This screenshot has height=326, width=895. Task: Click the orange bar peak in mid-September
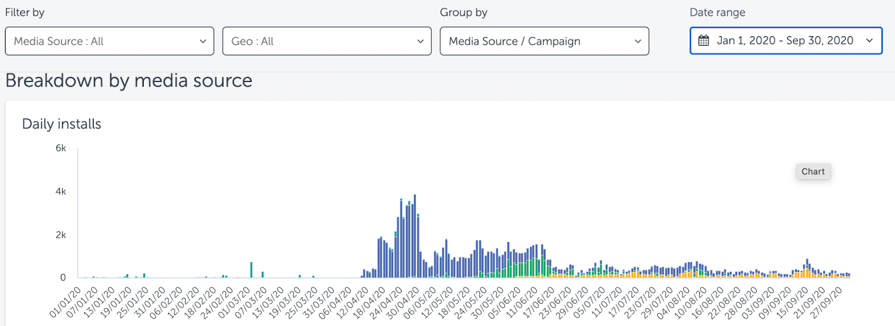tap(807, 274)
